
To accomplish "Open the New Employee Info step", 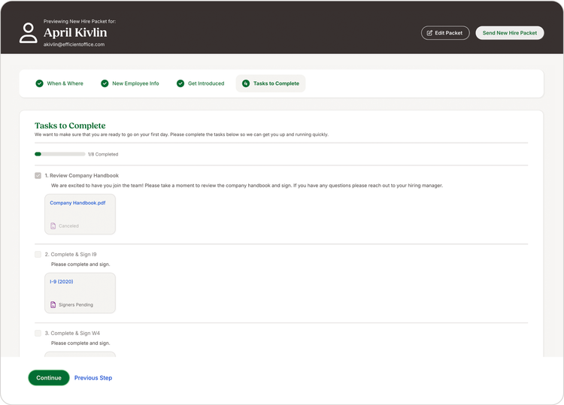I will 130,83.
